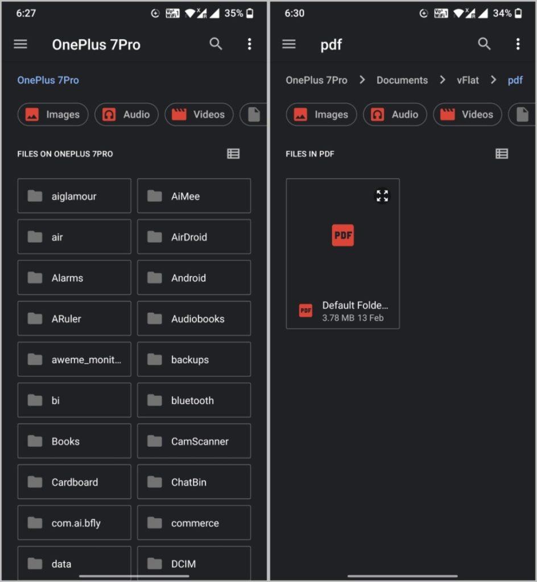This screenshot has height=582, width=537.
Task: Open bi folder
Action: click(x=75, y=400)
